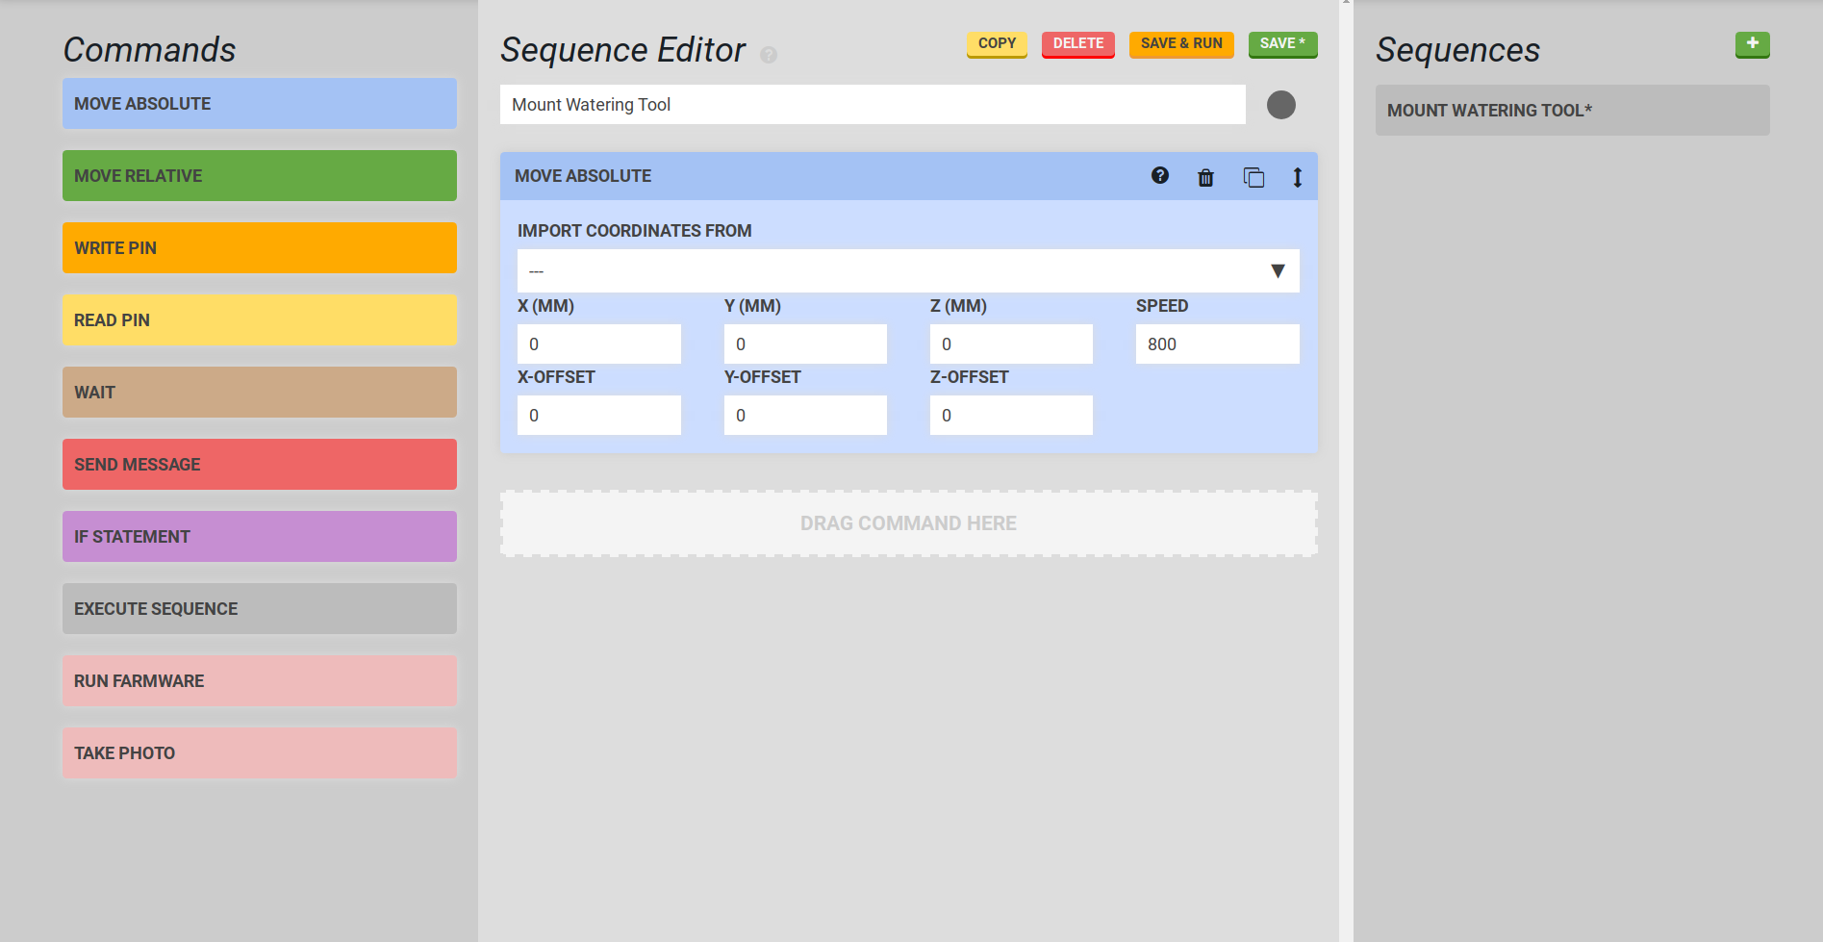1823x942 pixels.
Task: Click the step reorder arrow handle
Action: pos(1297,177)
